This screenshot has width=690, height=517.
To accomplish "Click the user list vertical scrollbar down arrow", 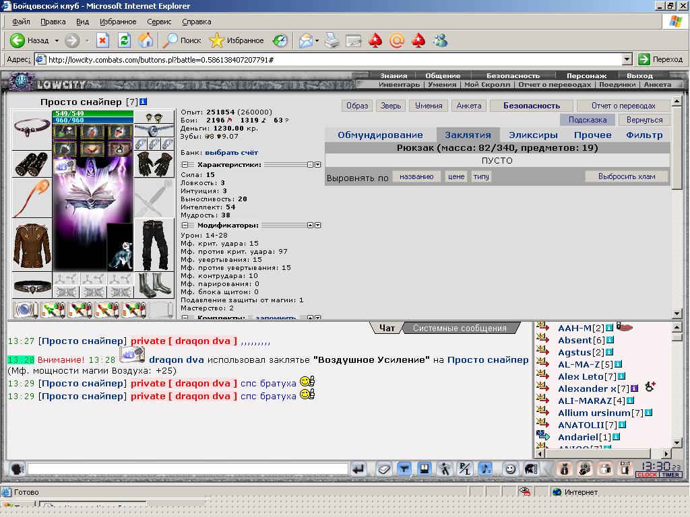I will 677,442.
